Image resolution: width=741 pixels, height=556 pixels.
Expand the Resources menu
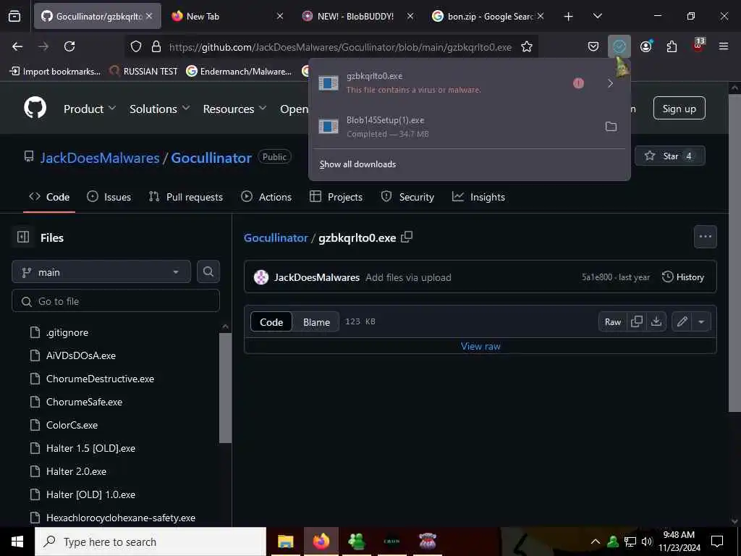point(234,109)
